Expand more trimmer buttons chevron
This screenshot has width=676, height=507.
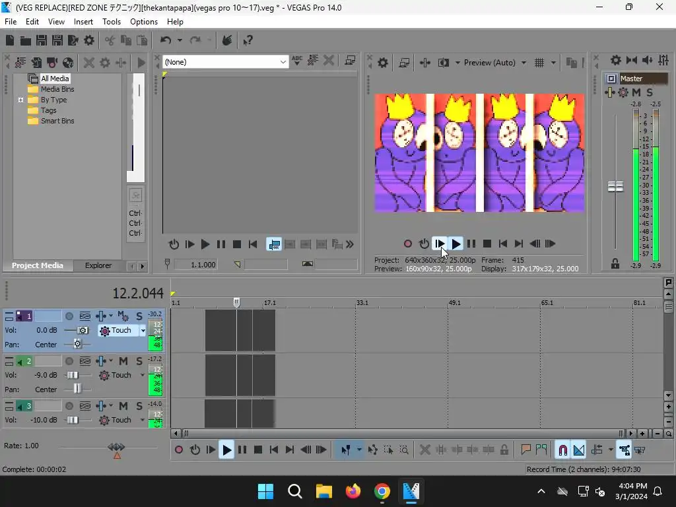350,244
